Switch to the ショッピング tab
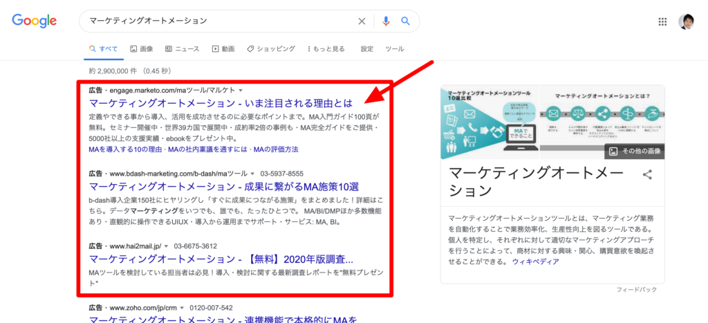Viewport: 708px width, 323px height. (271, 49)
